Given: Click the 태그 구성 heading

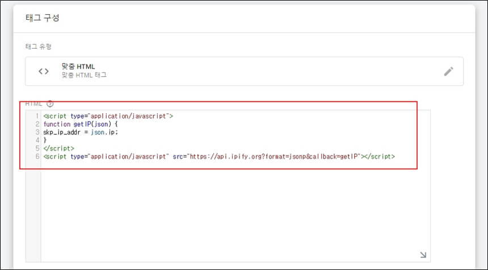Looking at the screenshot, I should (43, 18).
